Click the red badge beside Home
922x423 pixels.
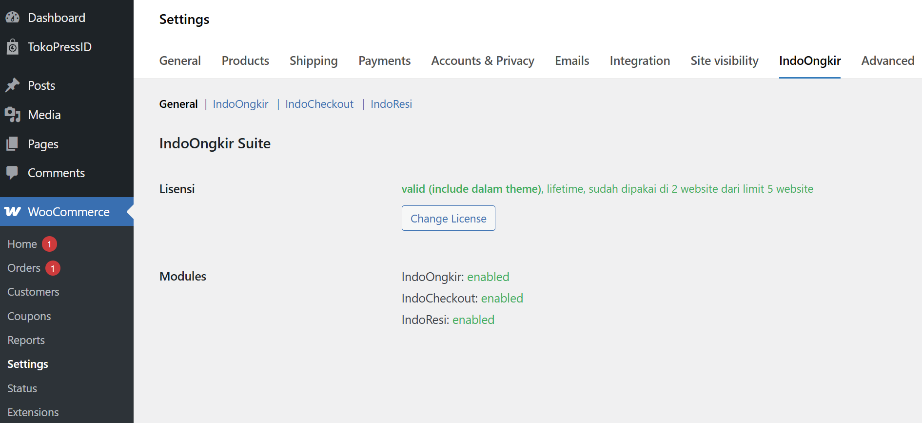49,244
